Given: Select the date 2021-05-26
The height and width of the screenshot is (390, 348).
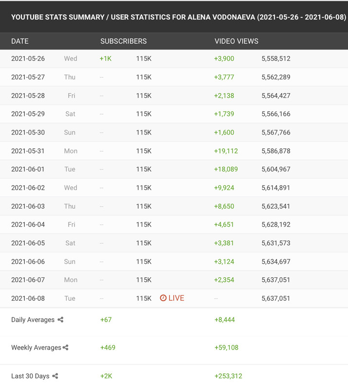Looking at the screenshot, I should [x=28, y=58].
